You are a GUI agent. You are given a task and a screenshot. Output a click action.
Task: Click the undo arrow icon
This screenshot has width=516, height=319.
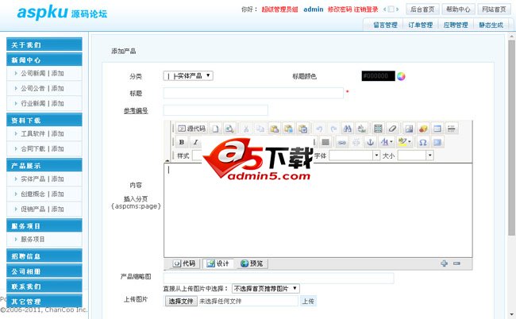point(319,129)
